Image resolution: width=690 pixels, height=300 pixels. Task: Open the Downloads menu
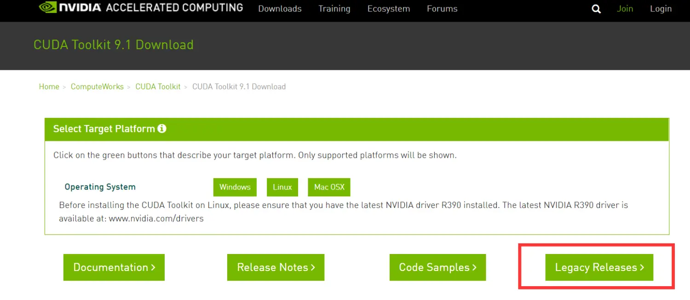pos(280,9)
